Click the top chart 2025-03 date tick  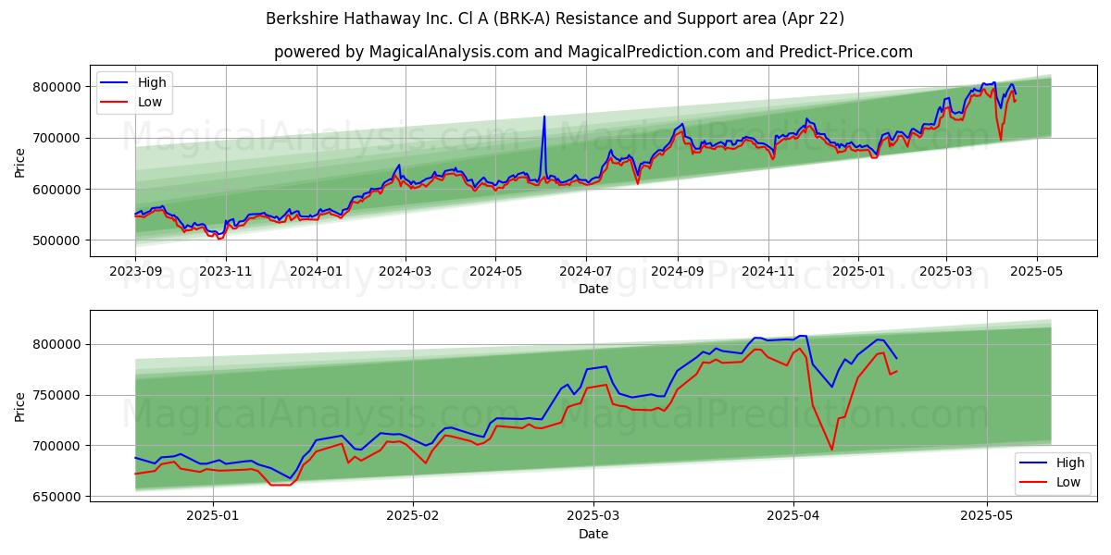(945, 271)
